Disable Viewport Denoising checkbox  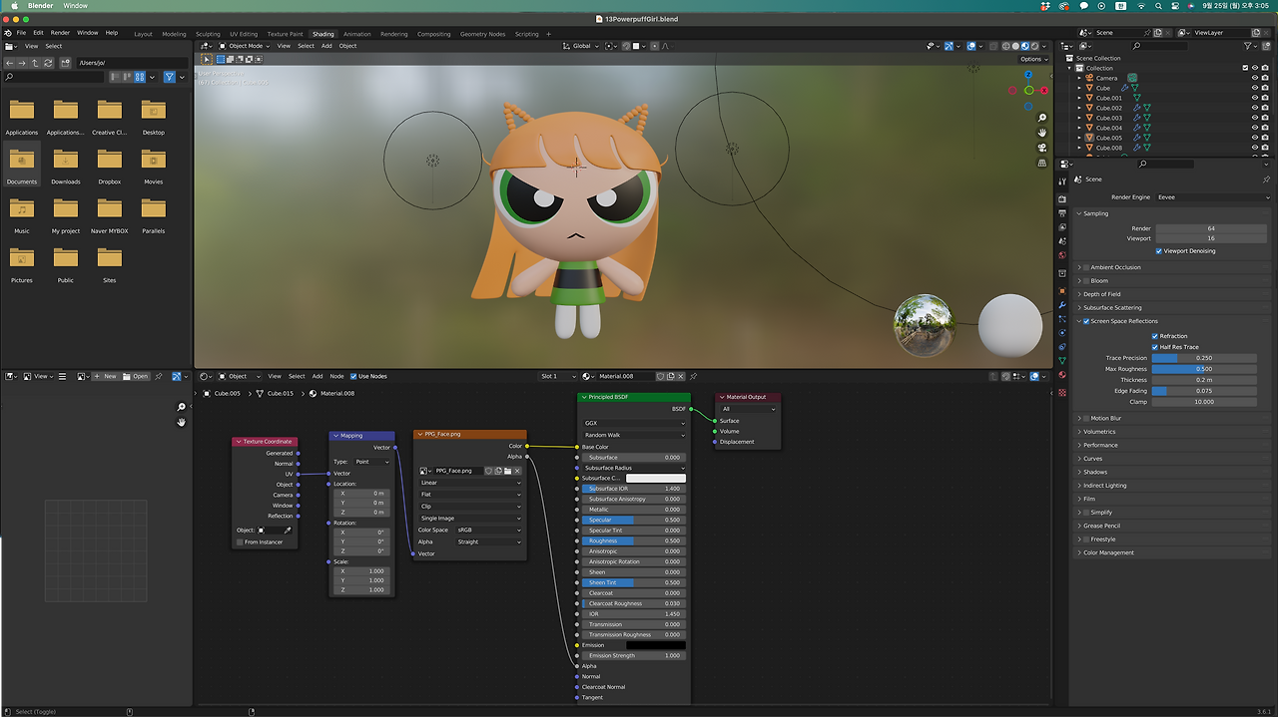(x=1158, y=251)
